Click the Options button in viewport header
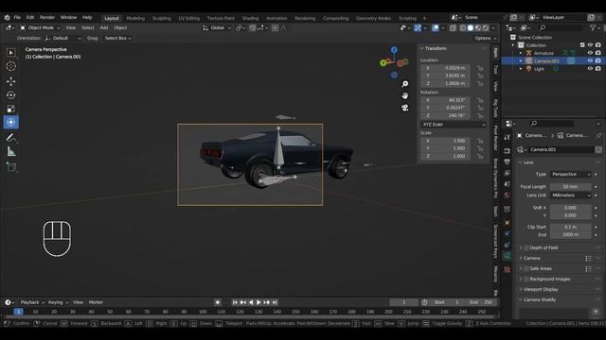The width and height of the screenshot is (606, 340). click(486, 38)
